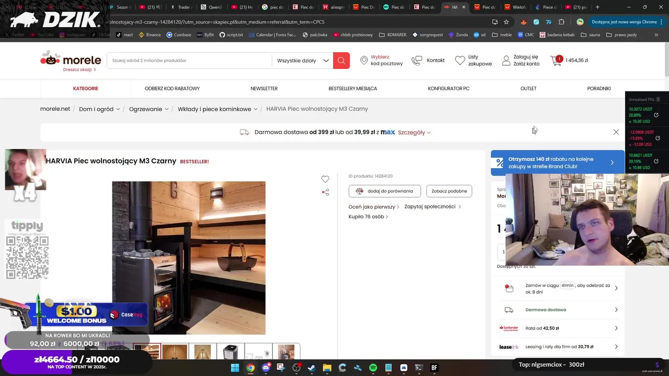
Task: Close the free delivery banner
Action: (616, 132)
